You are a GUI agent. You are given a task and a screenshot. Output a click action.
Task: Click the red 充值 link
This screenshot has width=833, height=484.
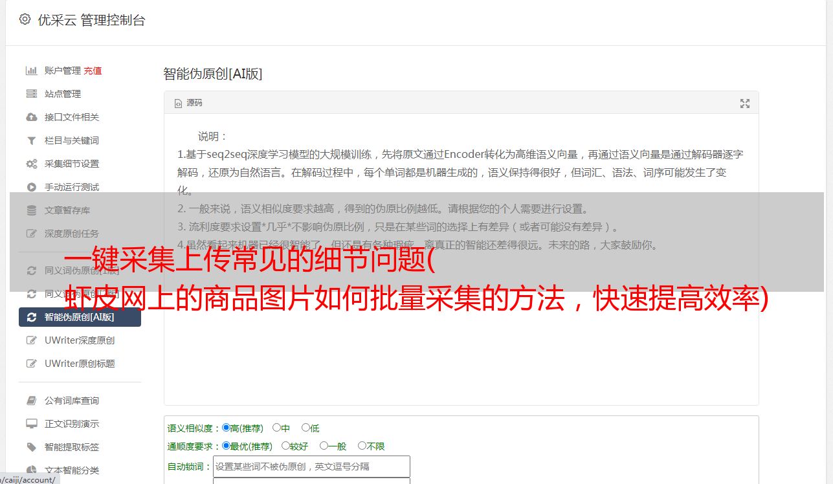pos(93,71)
